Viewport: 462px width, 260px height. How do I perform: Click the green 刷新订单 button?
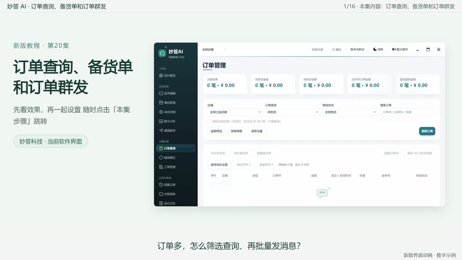(x=427, y=131)
